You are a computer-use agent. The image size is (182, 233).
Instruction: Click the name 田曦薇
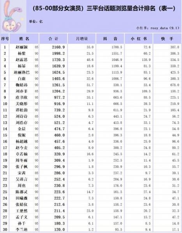coord(22,198)
